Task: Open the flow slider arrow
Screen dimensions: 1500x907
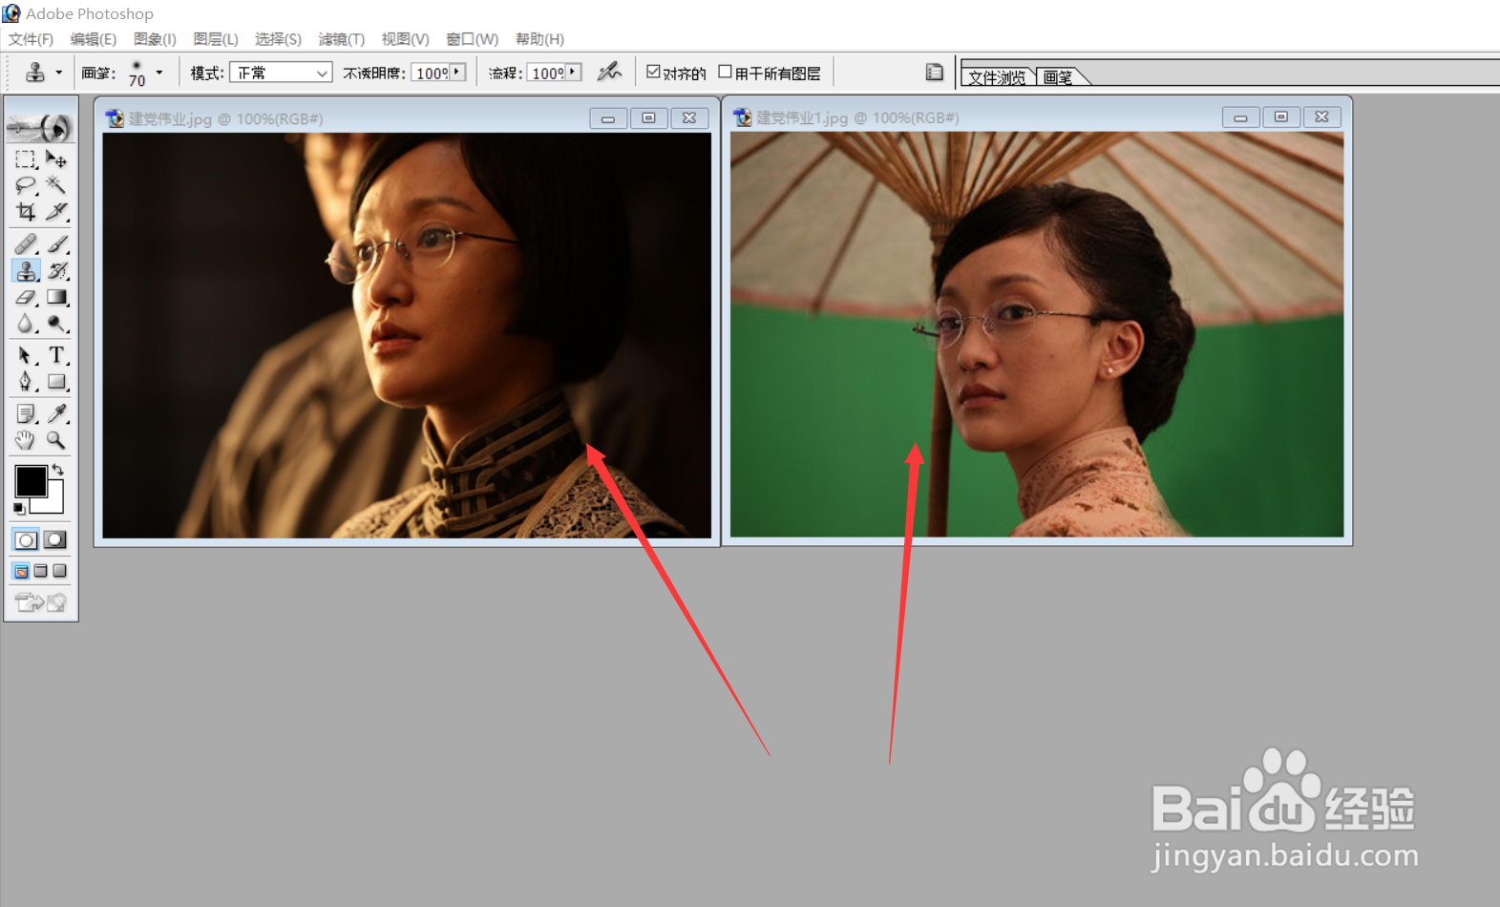Action: click(573, 72)
